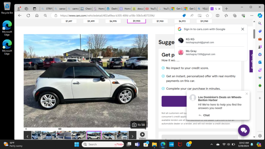Screen dimensions: 265x149
Task: Open the Windows Start menu
Action: 77,144
